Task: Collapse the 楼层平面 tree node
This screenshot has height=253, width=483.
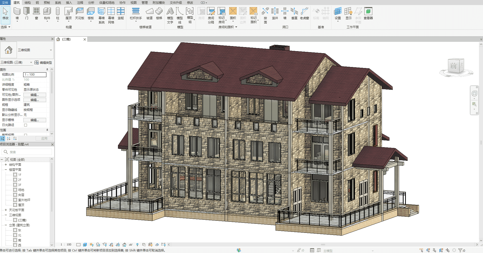Action: (x=6, y=170)
